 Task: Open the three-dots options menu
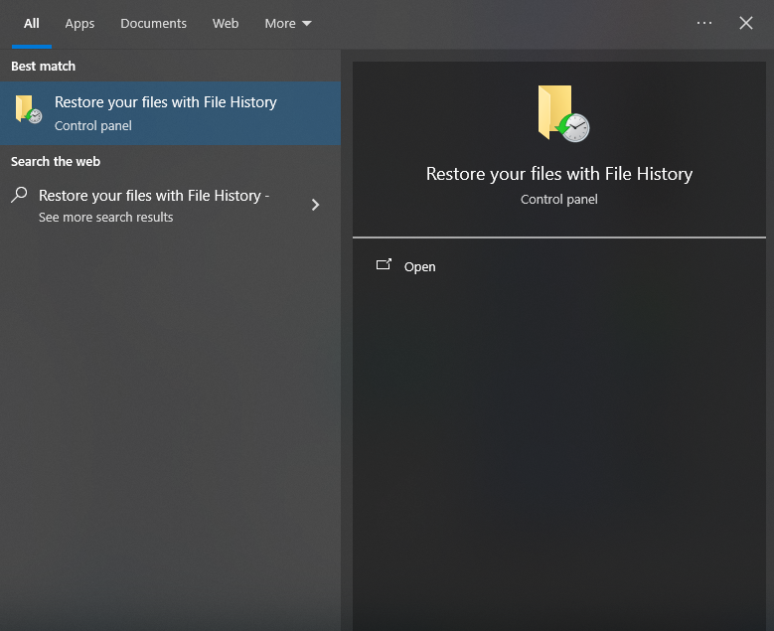(703, 23)
